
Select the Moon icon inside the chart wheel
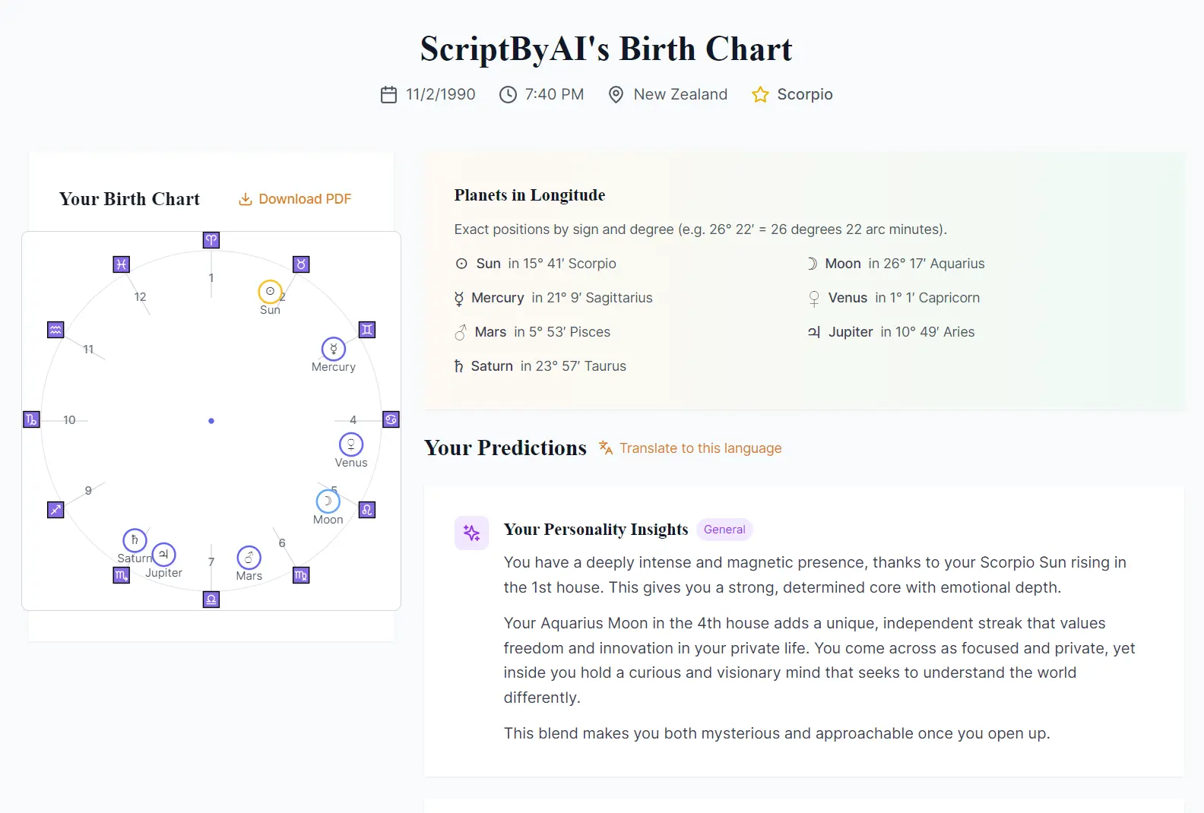coord(328,500)
